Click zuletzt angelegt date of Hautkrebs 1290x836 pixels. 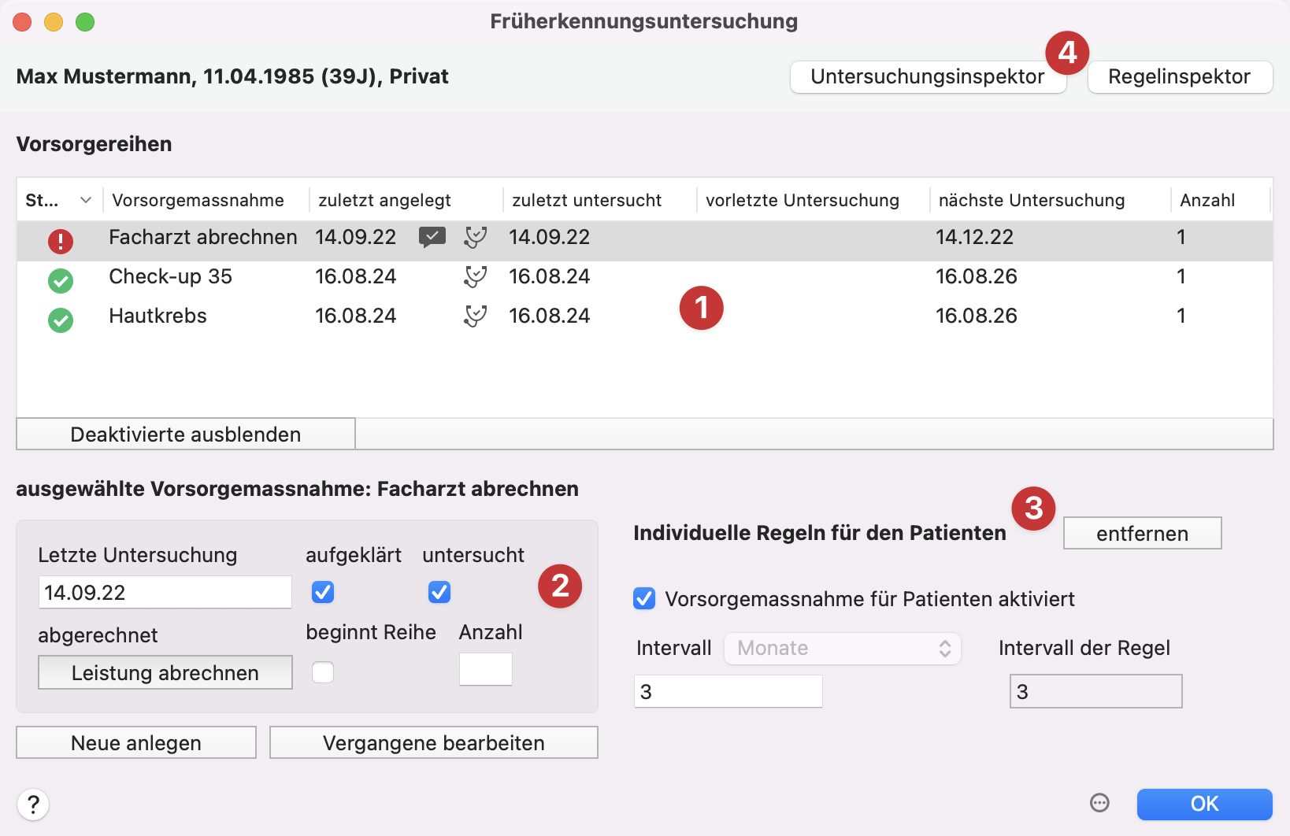tap(355, 316)
